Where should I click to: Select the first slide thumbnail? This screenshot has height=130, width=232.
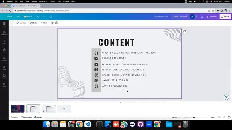tap(17, 109)
